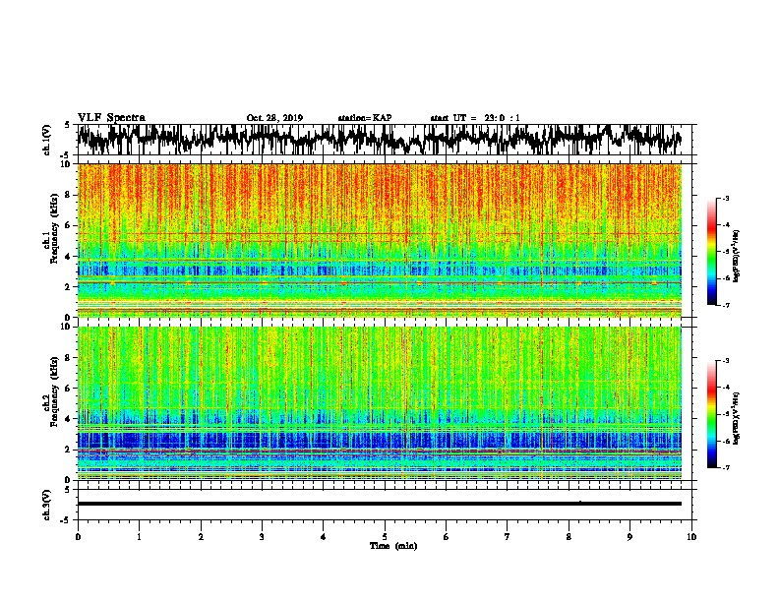The height and width of the screenshot is (602, 779).
Task: Click the "ch.1 Frequency (kHz)" axis label
Action: click(x=51, y=228)
